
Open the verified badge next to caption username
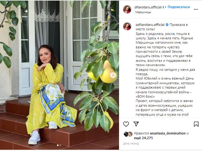tap(167, 25)
